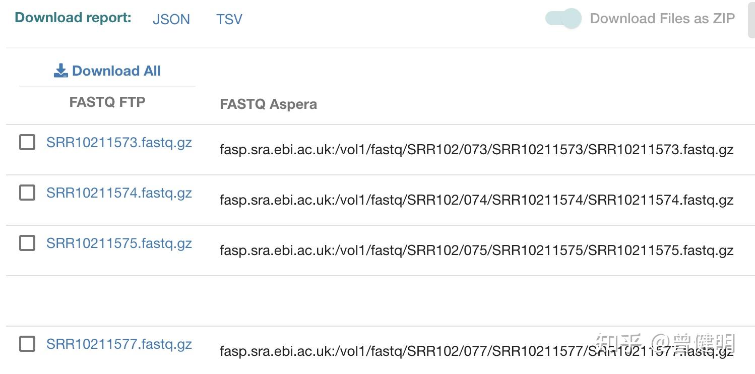Click the FASTQ Aspera column header
The width and height of the screenshot is (755, 374).
pos(269,105)
